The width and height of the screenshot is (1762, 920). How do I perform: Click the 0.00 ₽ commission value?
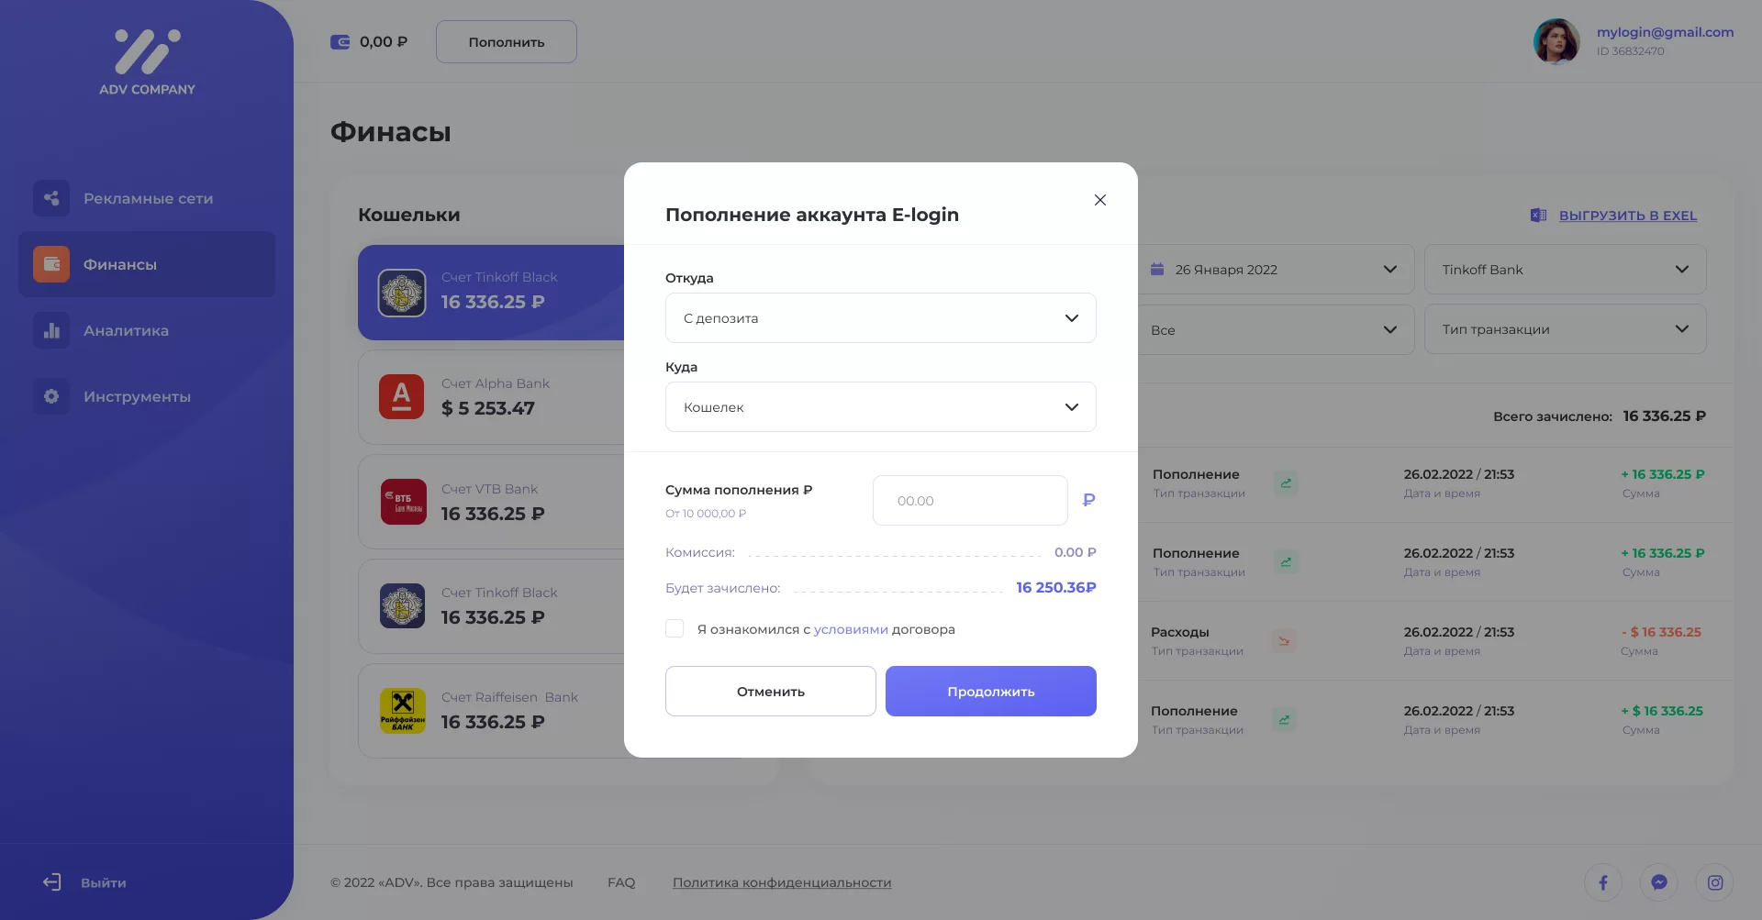click(1076, 552)
